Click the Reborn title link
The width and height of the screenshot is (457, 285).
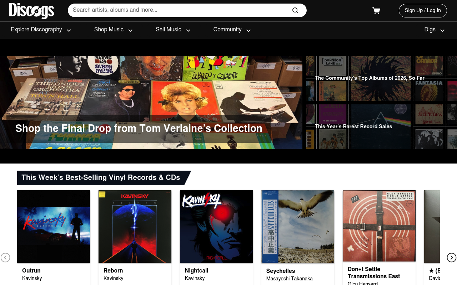pos(113,271)
